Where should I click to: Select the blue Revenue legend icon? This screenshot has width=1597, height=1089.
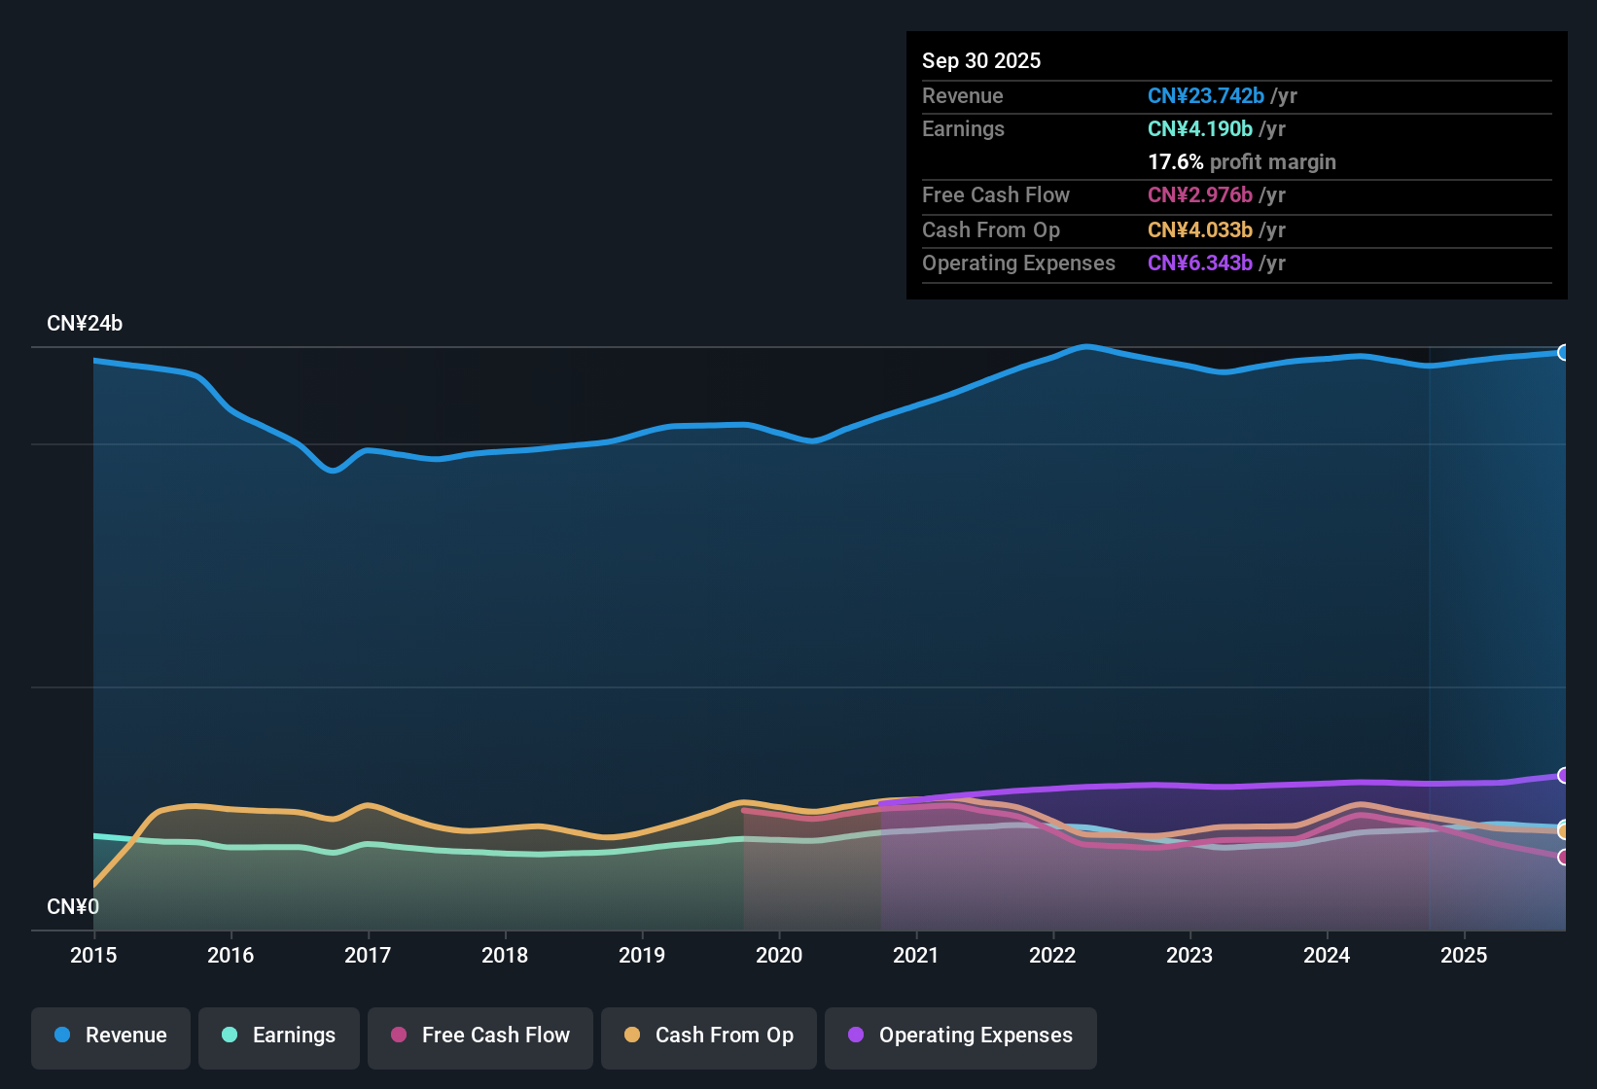pyautogui.click(x=61, y=1036)
